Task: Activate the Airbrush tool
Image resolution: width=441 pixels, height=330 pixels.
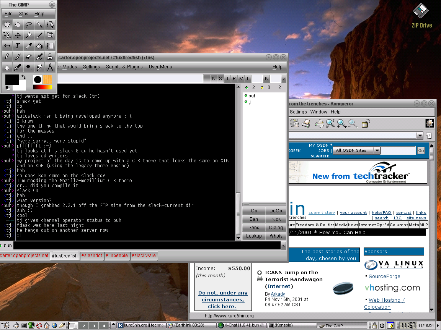Action: (x=39, y=57)
